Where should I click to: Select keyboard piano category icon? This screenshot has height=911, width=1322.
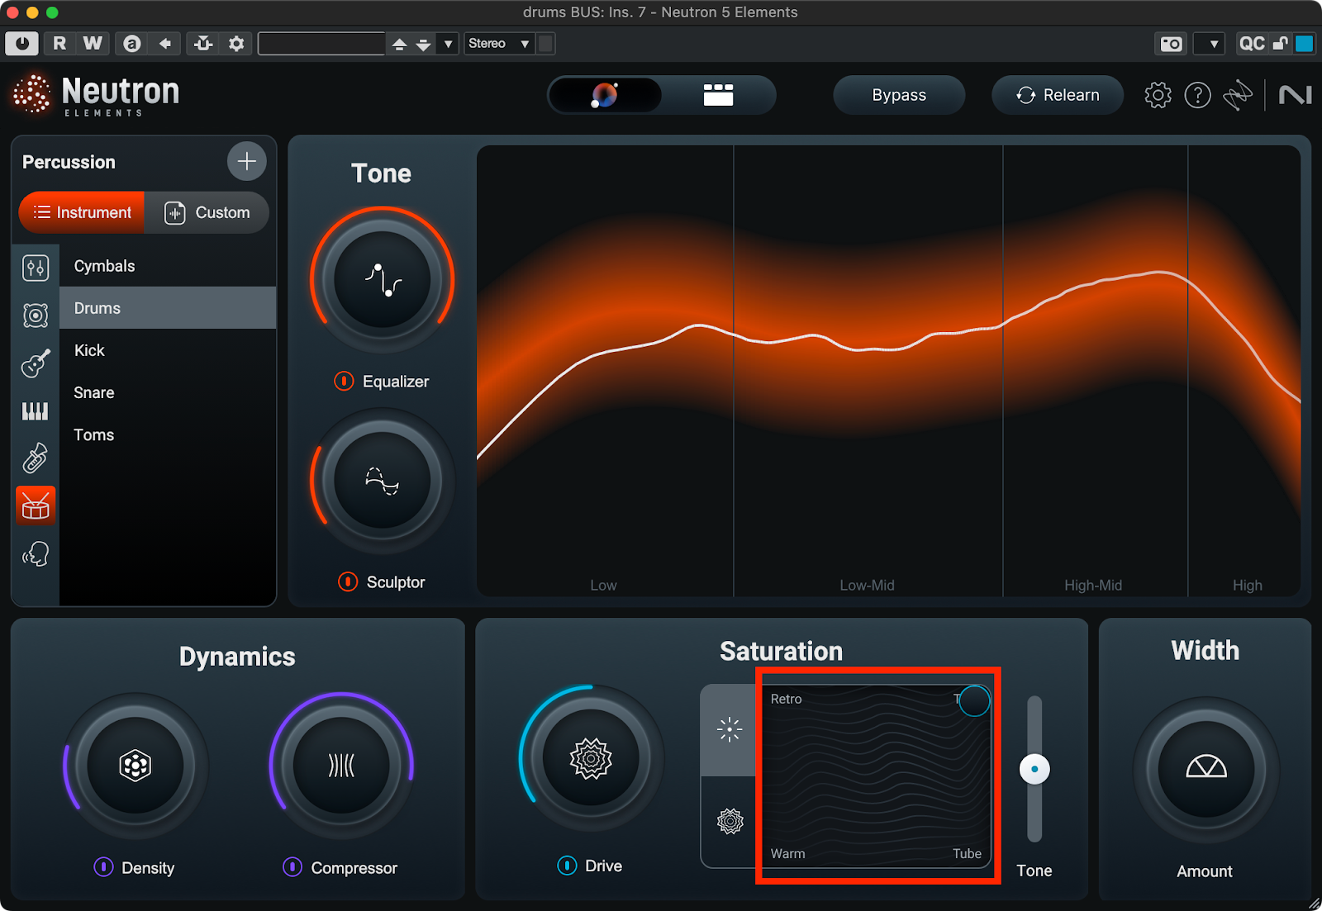coord(35,410)
